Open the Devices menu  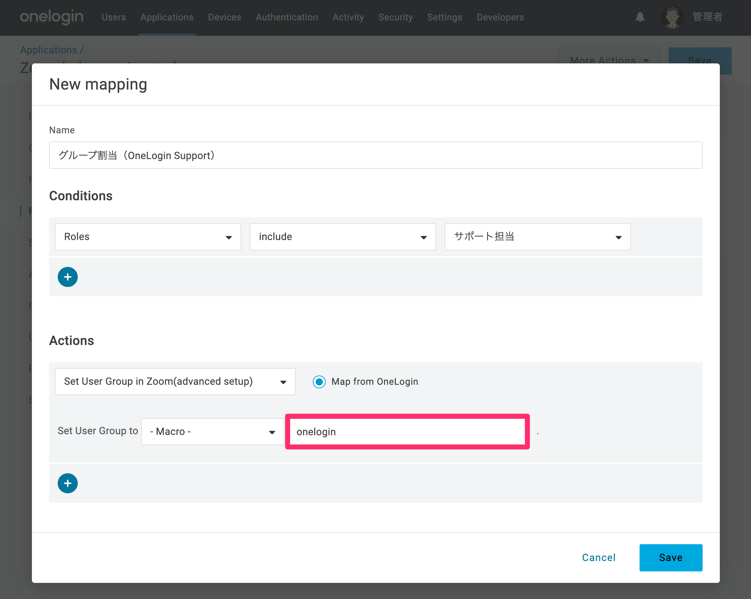(x=225, y=17)
